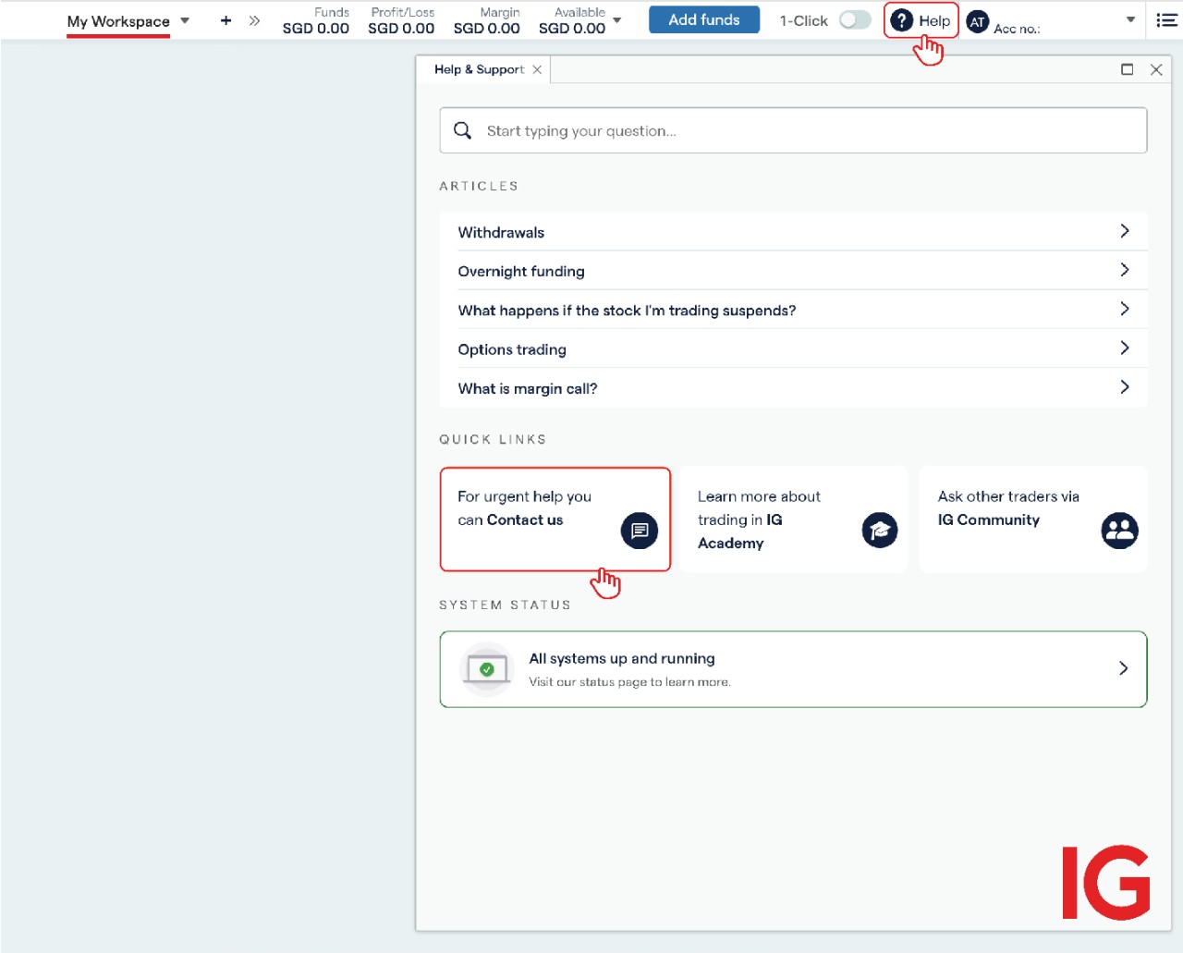Click the Contact us chat icon
Image resolution: width=1183 pixels, height=953 pixels.
click(639, 531)
